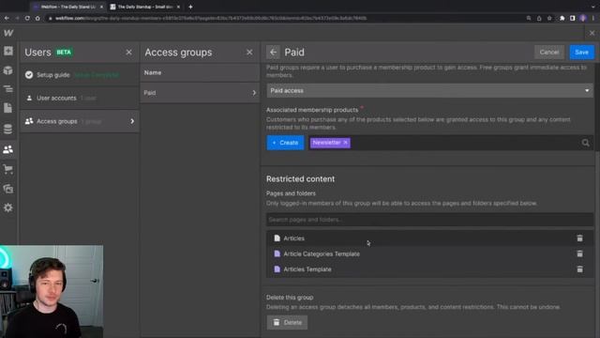600x338 pixels.
Task: Click the webcam video thumbnail
Action: [x=52, y=292]
